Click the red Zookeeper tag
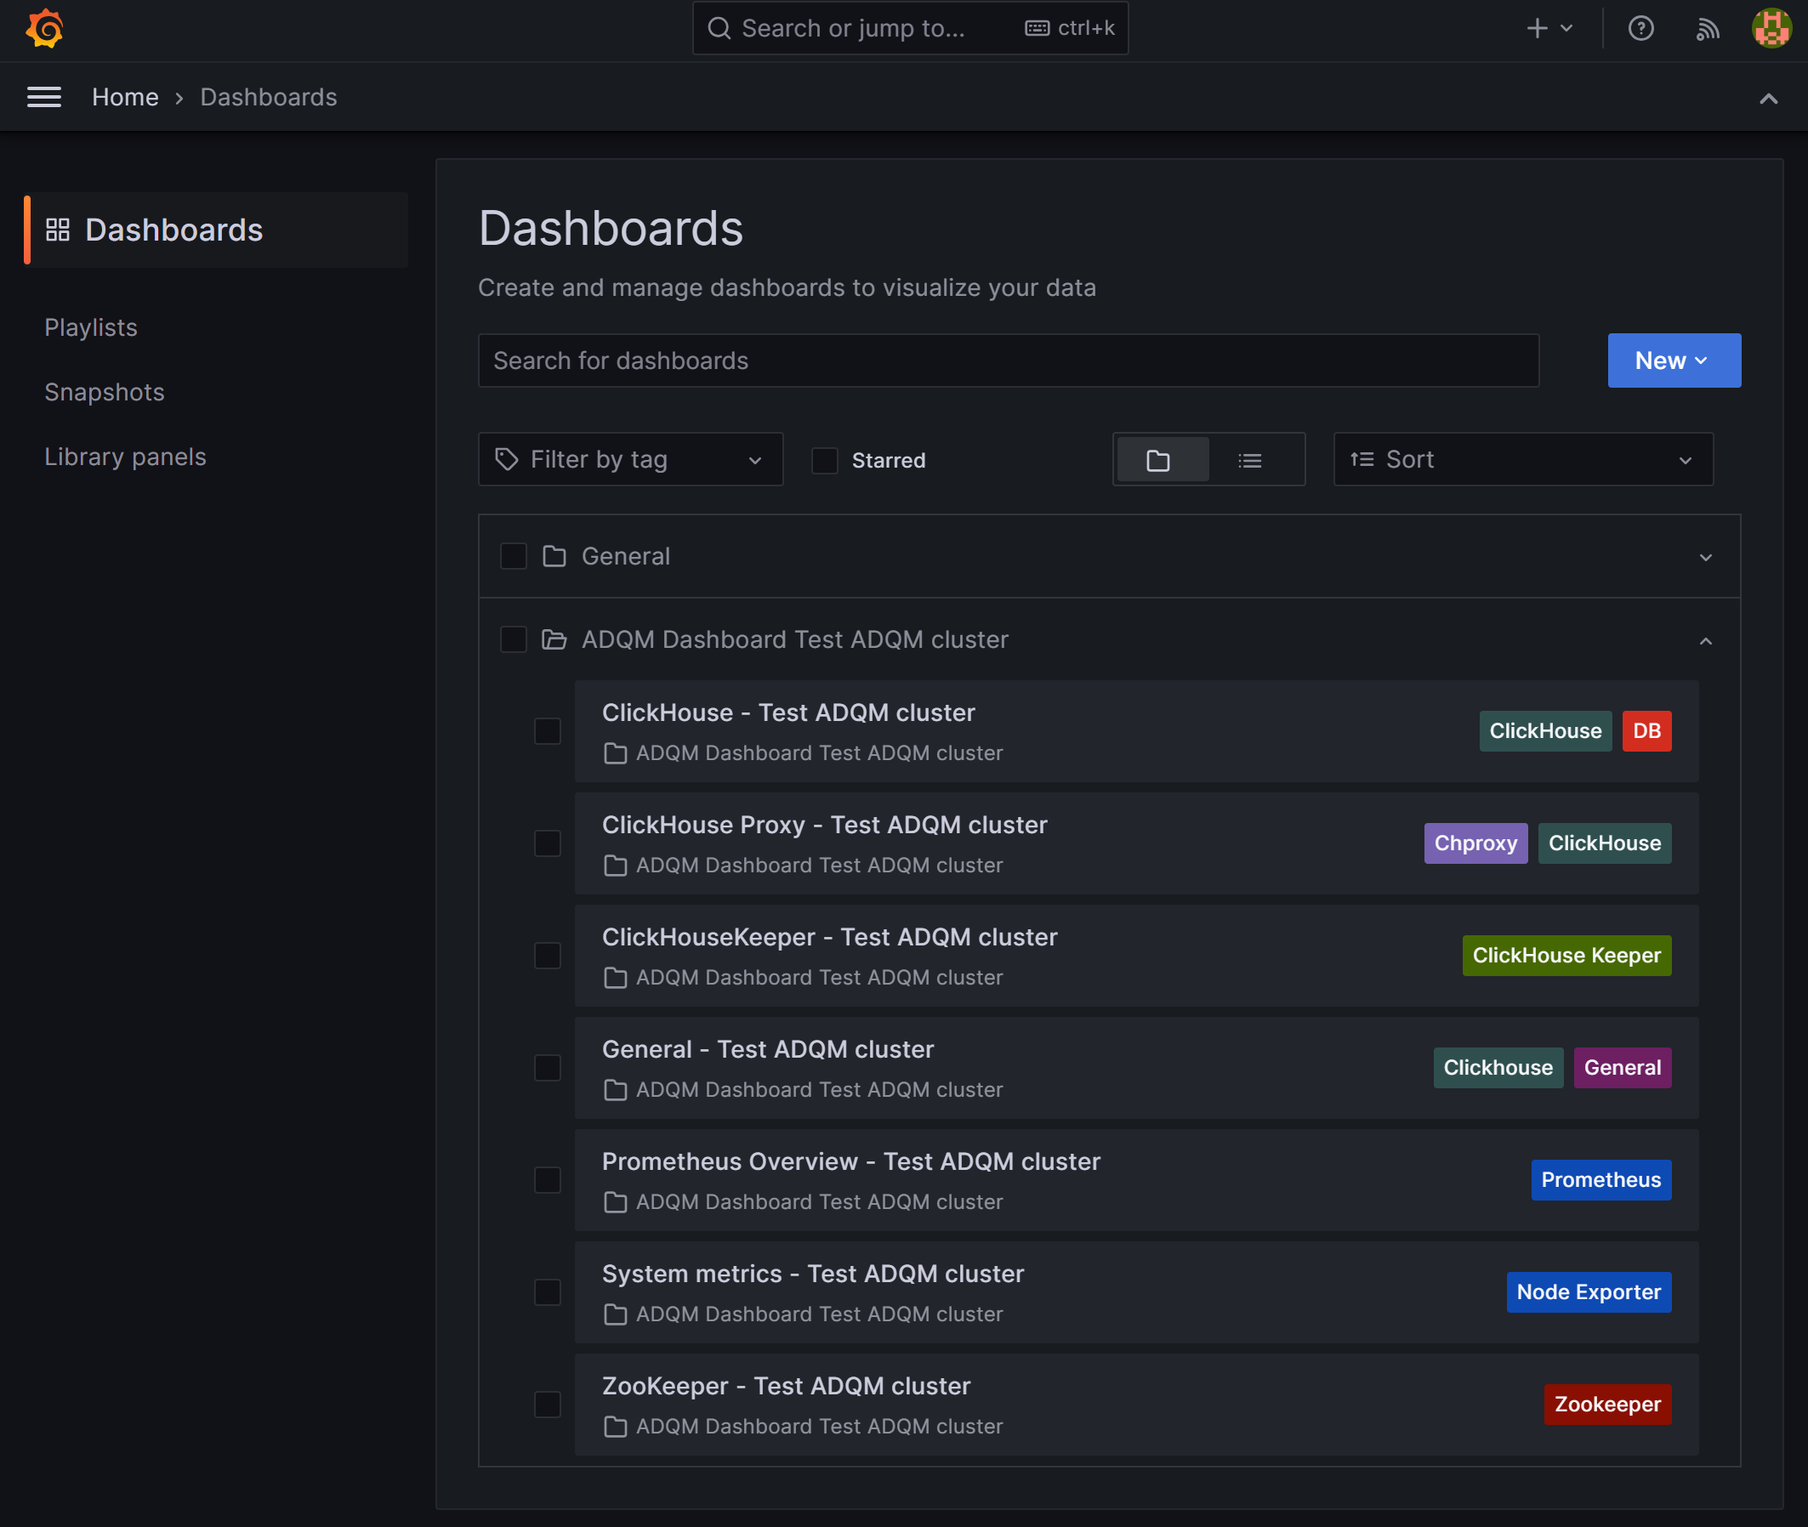 coord(1607,1404)
